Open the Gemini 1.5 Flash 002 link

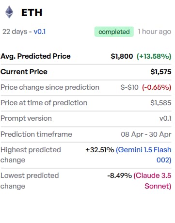coord(143,155)
